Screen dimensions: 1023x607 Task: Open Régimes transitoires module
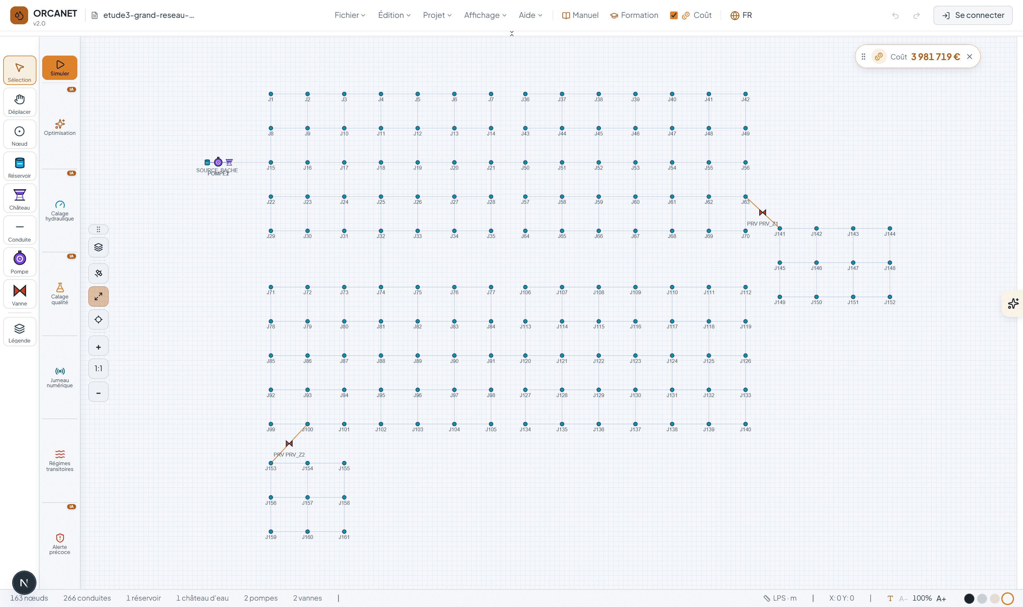tap(60, 461)
